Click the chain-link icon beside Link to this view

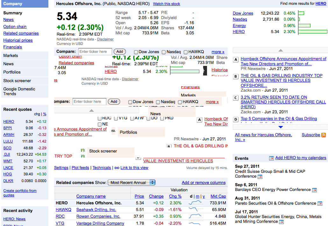(117, 168)
